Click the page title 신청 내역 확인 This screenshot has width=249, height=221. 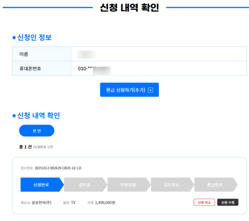(129, 8)
